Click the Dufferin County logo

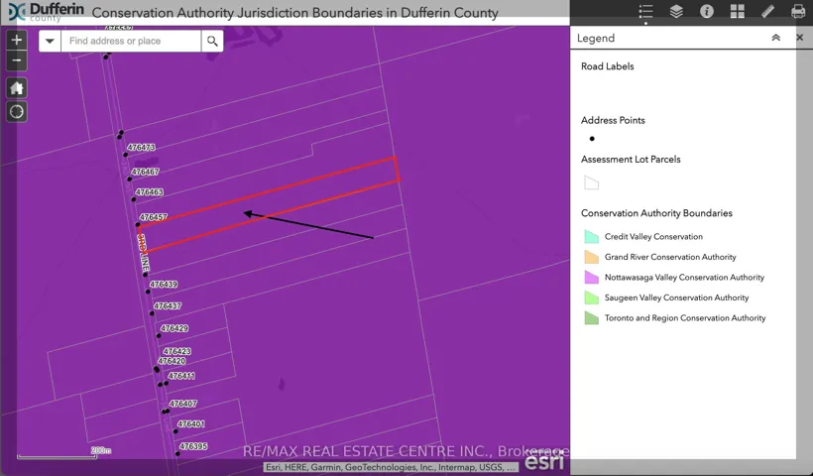(x=42, y=12)
